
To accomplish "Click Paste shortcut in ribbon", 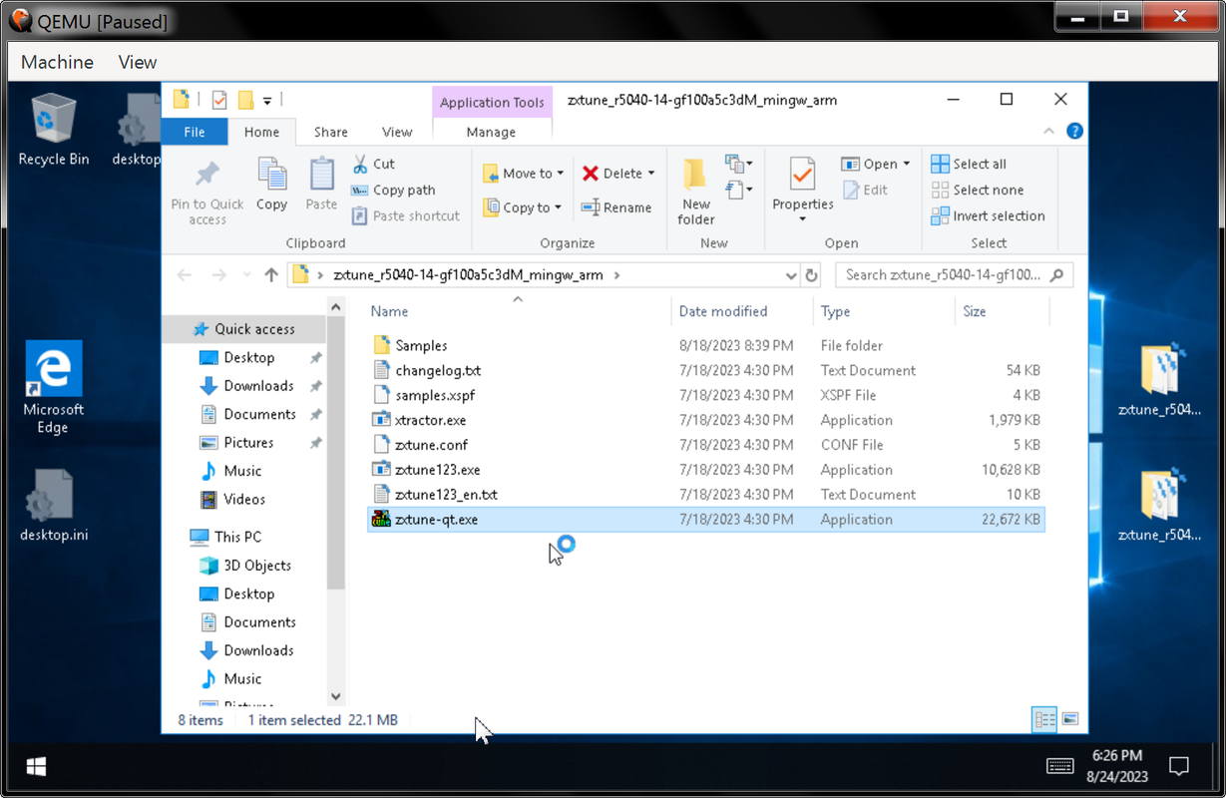I will pyautogui.click(x=406, y=215).
